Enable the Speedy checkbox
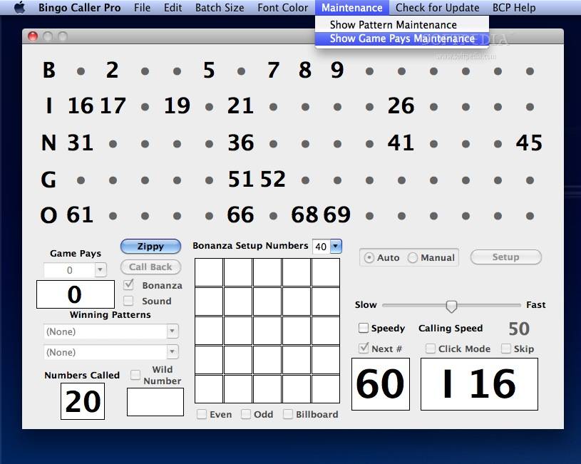The image size is (581, 464). tap(364, 328)
